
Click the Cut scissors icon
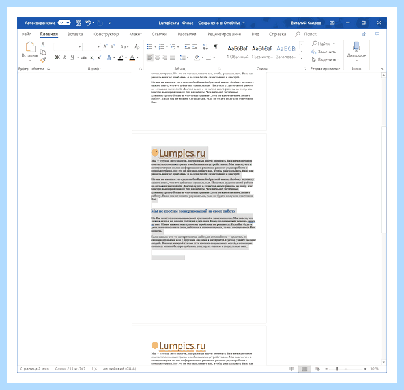tap(43, 44)
